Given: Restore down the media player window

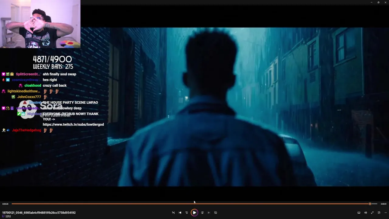Looking at the screenshot, I should [x=378, y=2].
